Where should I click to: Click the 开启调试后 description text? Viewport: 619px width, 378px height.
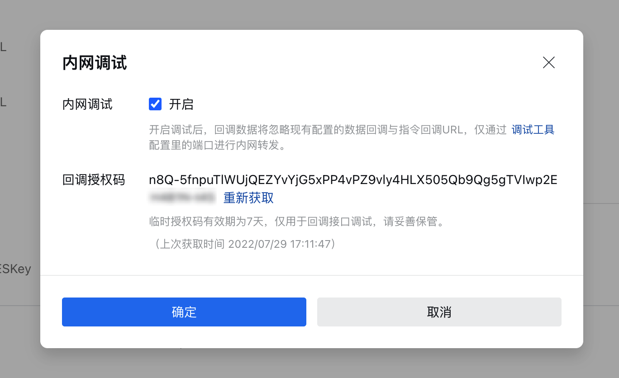pyautogui.click(x=328, y=130)
